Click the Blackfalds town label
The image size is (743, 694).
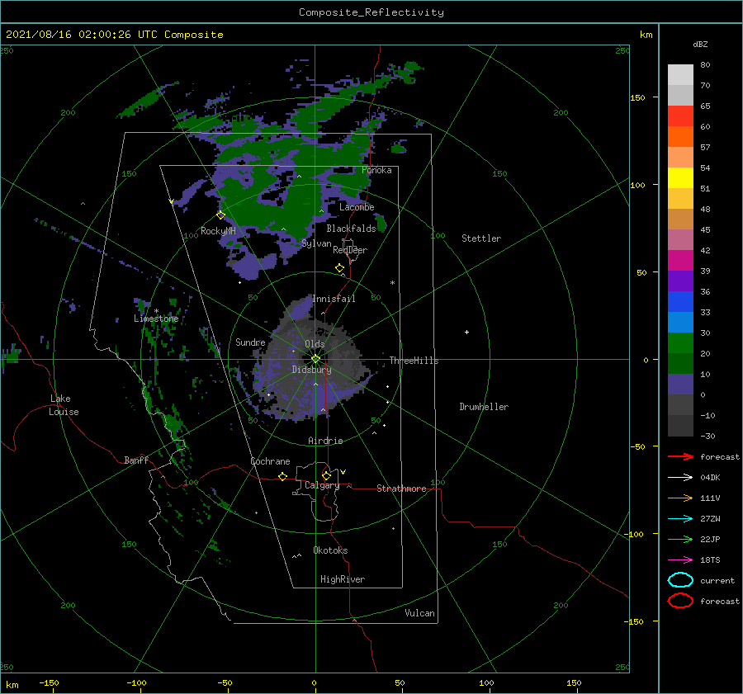pos(351,229)
